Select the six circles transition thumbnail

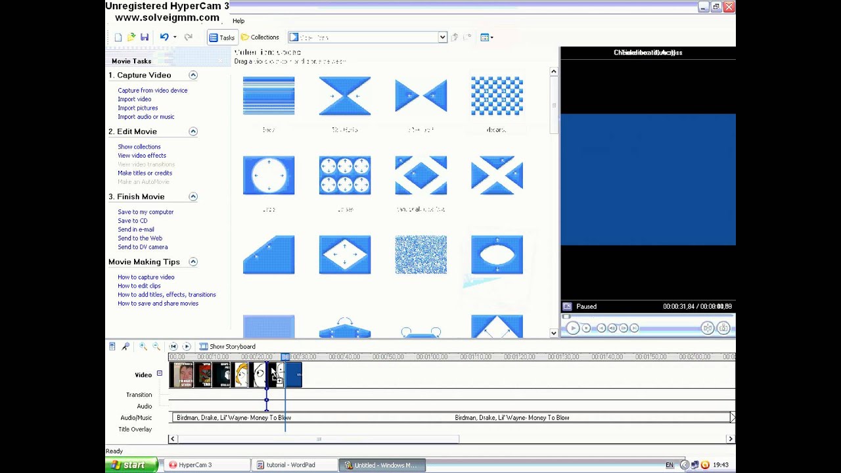pos(345,175)
